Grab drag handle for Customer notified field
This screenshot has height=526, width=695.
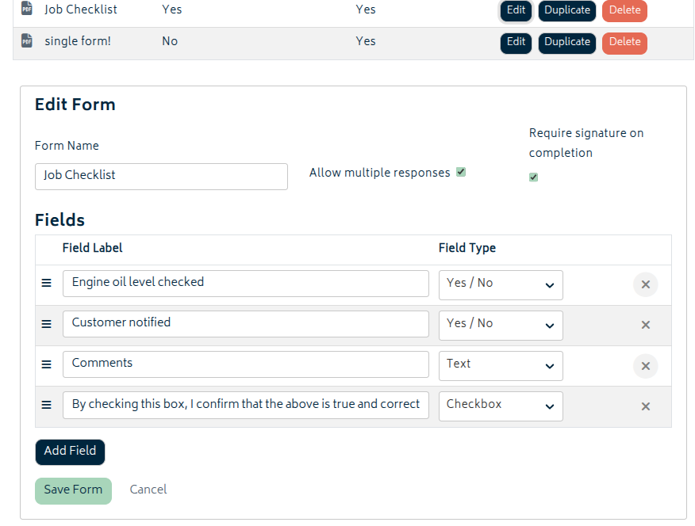[x=46, y=324]
